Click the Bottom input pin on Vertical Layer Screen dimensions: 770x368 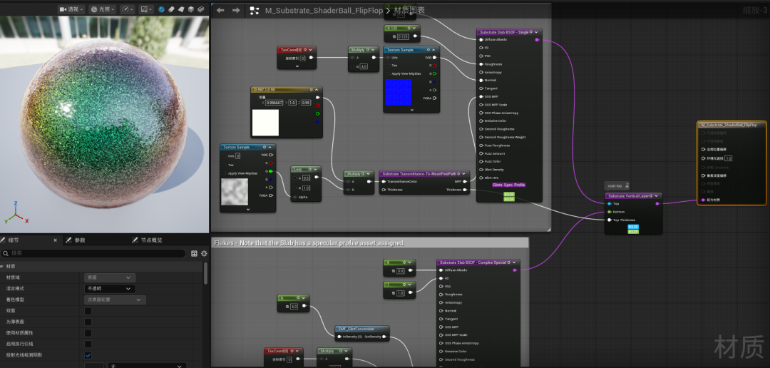coord(609,212)
